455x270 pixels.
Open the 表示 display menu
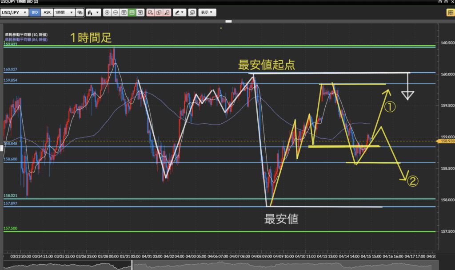pyautogui.click(x=207, y=13)
